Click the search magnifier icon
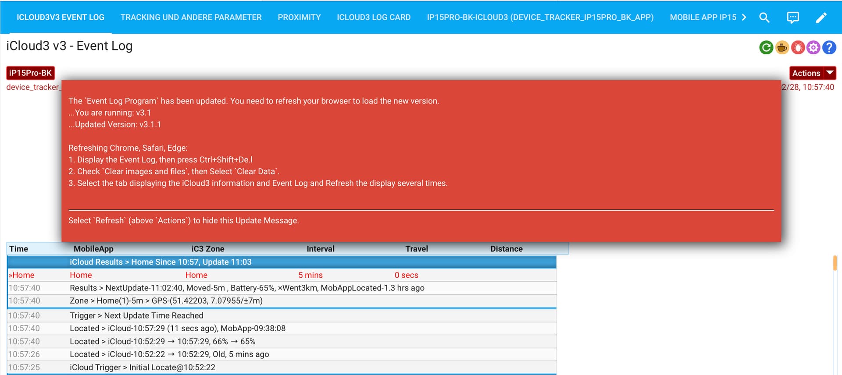Image resolution: width=842 pixels, height=375 pixels. point(764,18)
